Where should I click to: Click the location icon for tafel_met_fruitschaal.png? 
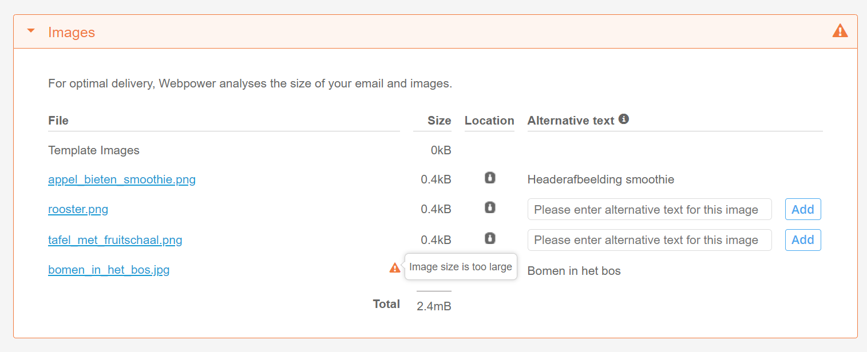click(490, 238)
